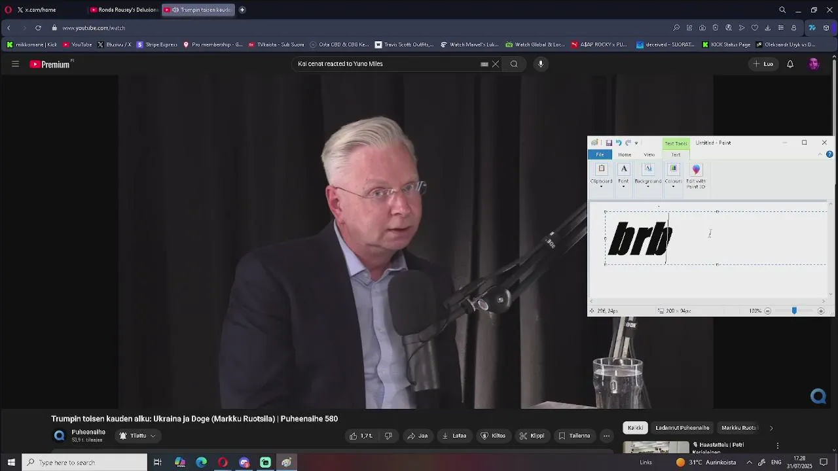This screenshot has height=471, width=838.
Task: Expand the Clipboard group in Paint
Action: (x=601, y=176)
